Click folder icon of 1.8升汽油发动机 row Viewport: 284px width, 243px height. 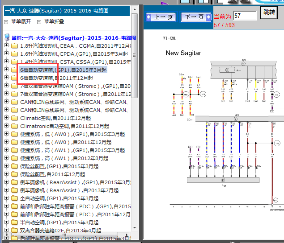pos(14,46)
